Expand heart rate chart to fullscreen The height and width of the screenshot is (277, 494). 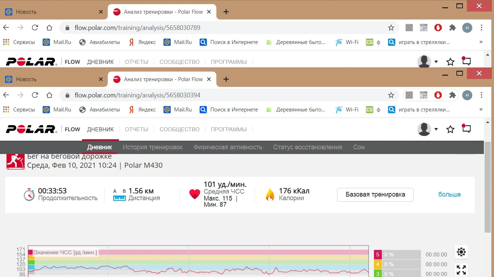click(x=461, y=270)
